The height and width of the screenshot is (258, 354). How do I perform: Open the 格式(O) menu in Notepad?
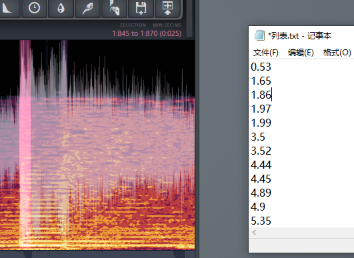[337, 53]
